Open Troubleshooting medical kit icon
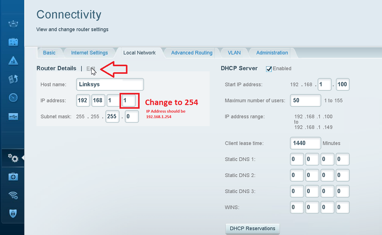 (x=13, y=176)
